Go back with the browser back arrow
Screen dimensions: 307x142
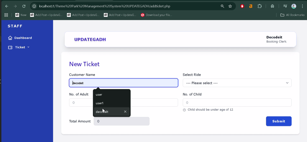pos(7,6)
